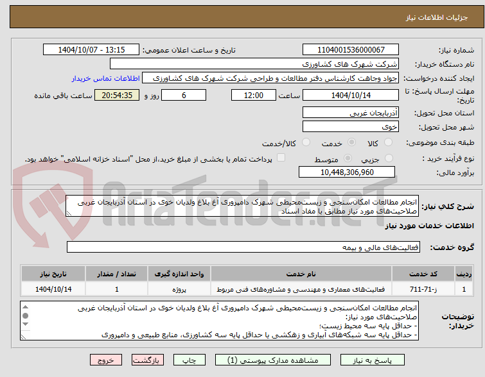Select the جزیی purchase type radio
The image size is (485, 377).
(389, 158)
